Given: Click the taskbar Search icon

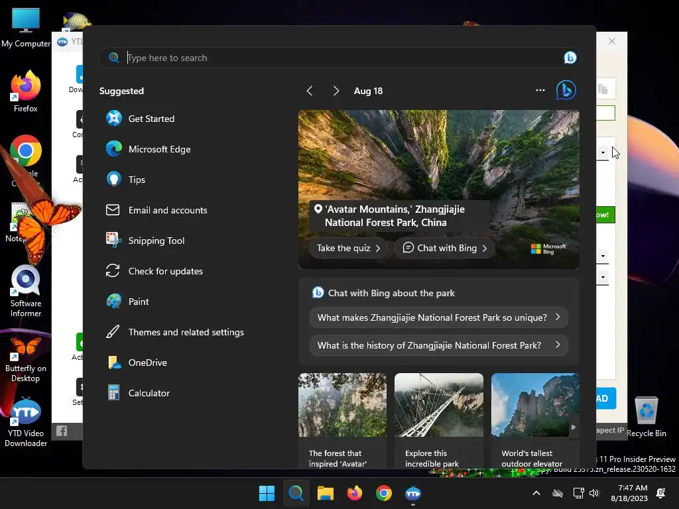Looking at the screenshot, I should pos(296,493).
